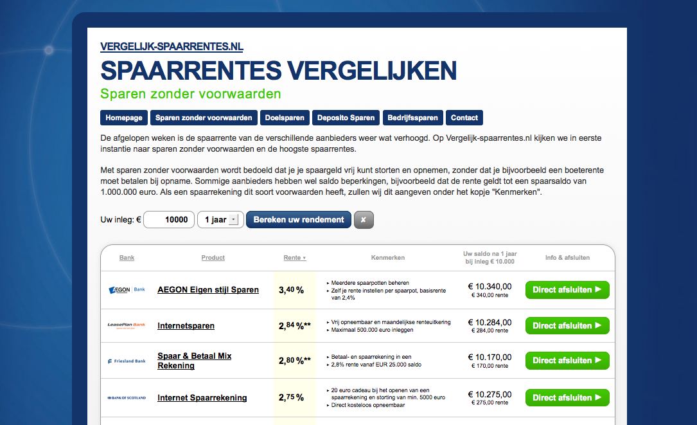Open the Internetsparen product link
697x425 pixels.
[186, 326]
